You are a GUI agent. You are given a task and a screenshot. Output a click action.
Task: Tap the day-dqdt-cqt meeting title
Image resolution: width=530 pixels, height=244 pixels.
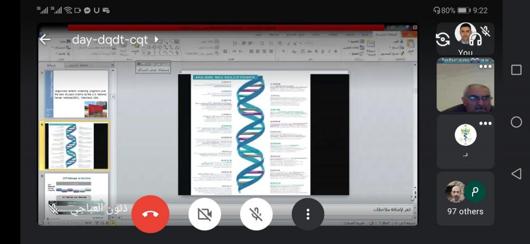click(x=109, y=40)
